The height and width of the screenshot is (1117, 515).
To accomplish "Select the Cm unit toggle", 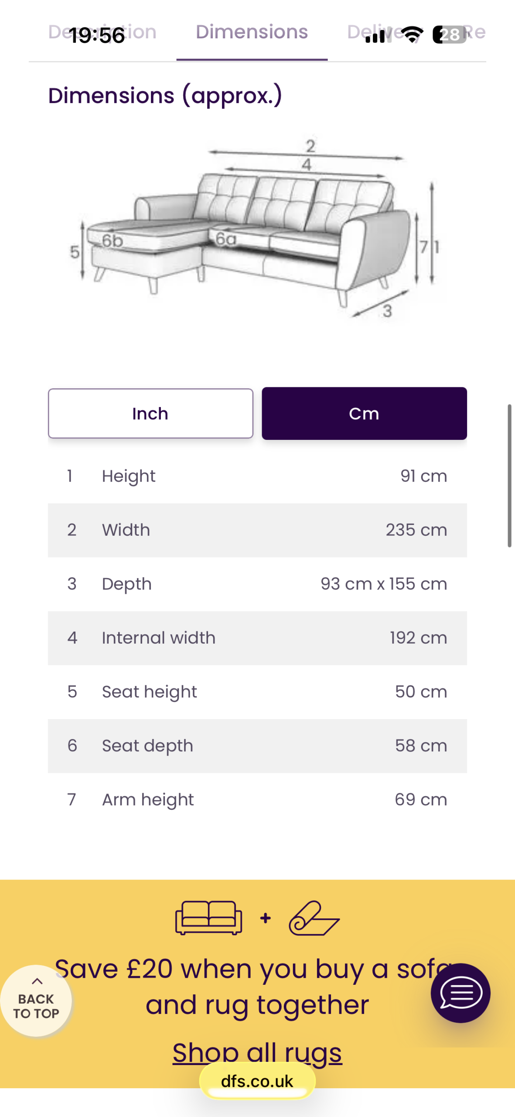I will (x=364, y=413).
